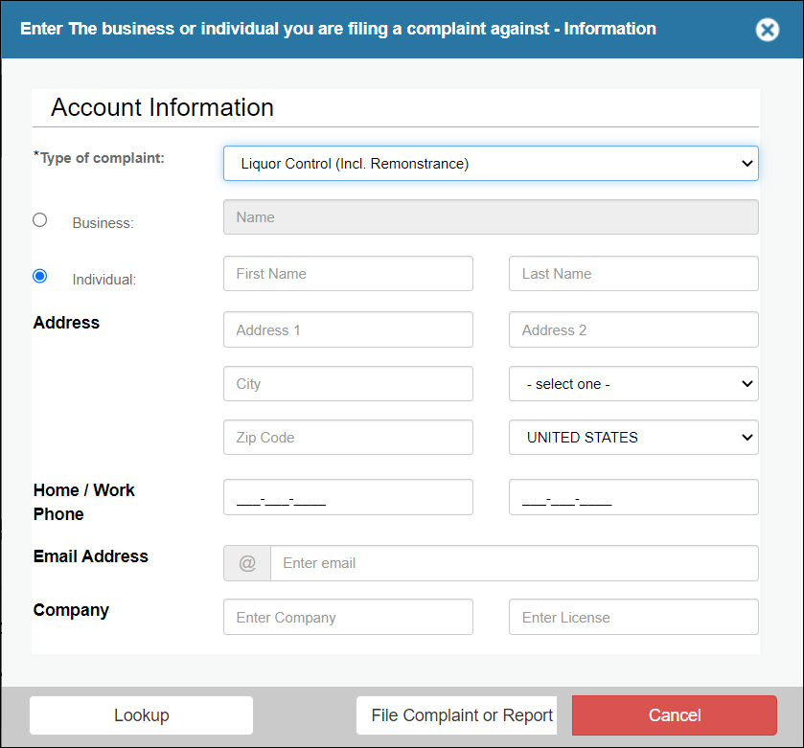Screen dimensions: 804x748
Task: Click the Zip Code field
Action: pos(348,438)
